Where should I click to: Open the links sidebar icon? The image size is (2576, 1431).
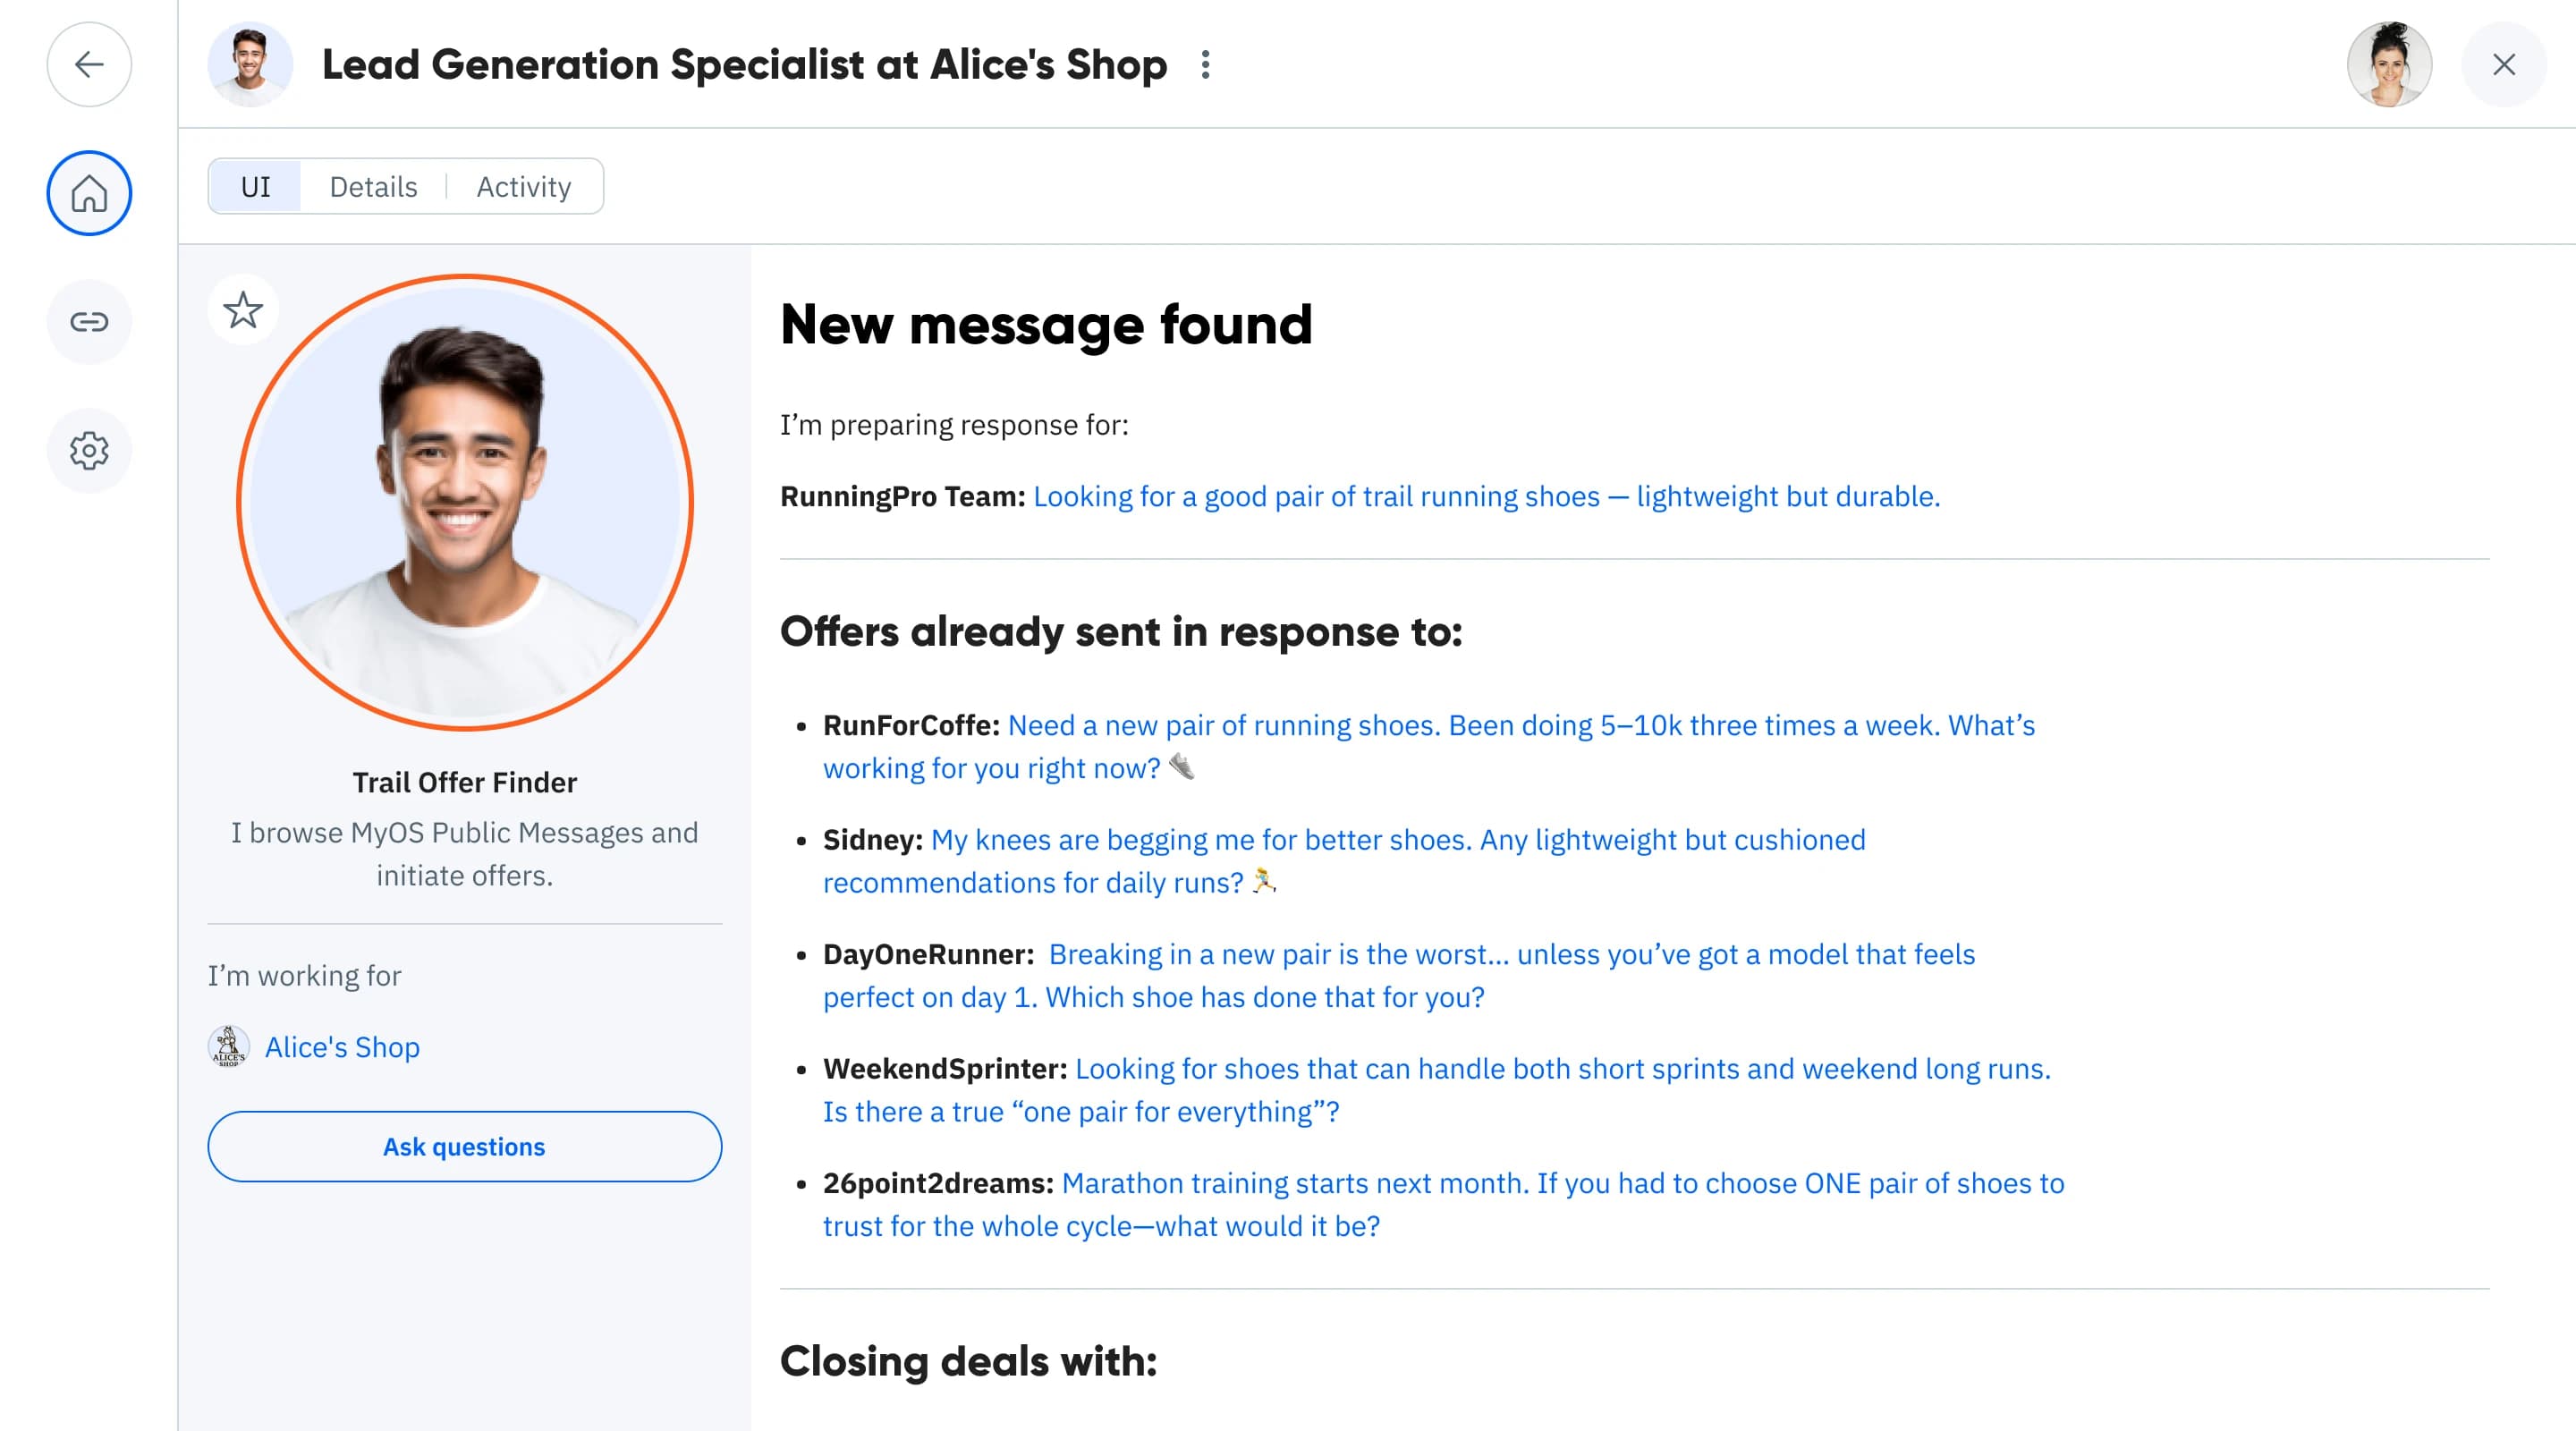point(89,322)
